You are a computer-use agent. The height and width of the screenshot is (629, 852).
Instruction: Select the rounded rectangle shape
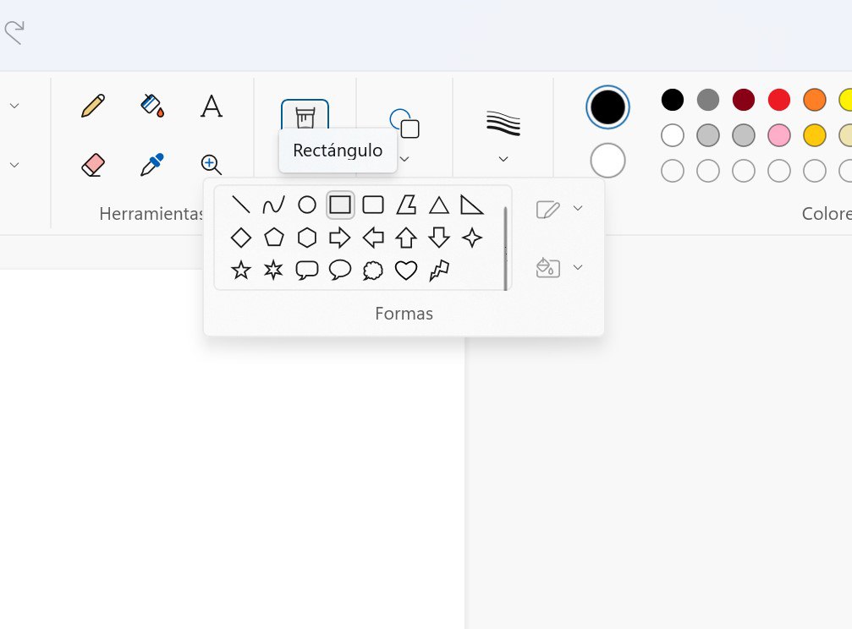pyautogui.click(x=373, y=205)
